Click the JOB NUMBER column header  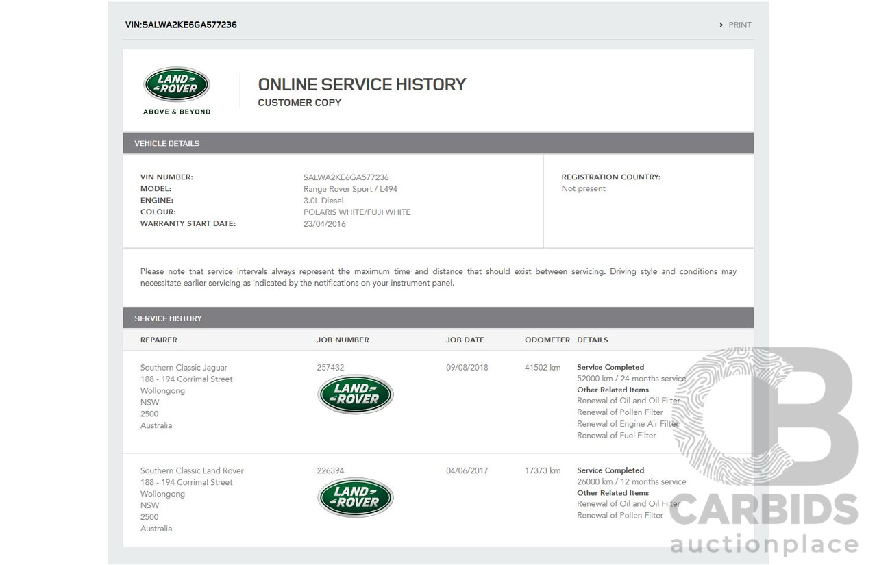343,340
